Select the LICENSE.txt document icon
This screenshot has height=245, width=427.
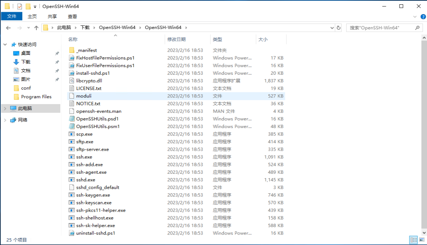coord(72,88)
